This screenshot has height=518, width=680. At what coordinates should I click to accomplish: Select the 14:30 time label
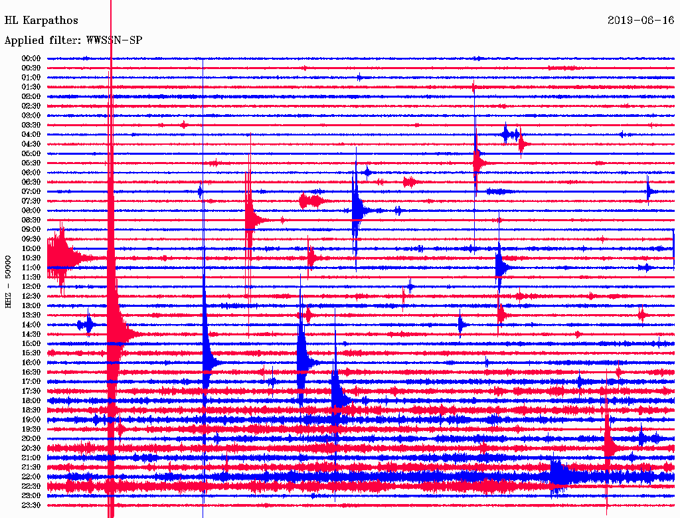pos(31,334)
